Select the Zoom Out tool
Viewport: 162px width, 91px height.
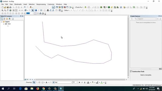(x=5, y=10)
